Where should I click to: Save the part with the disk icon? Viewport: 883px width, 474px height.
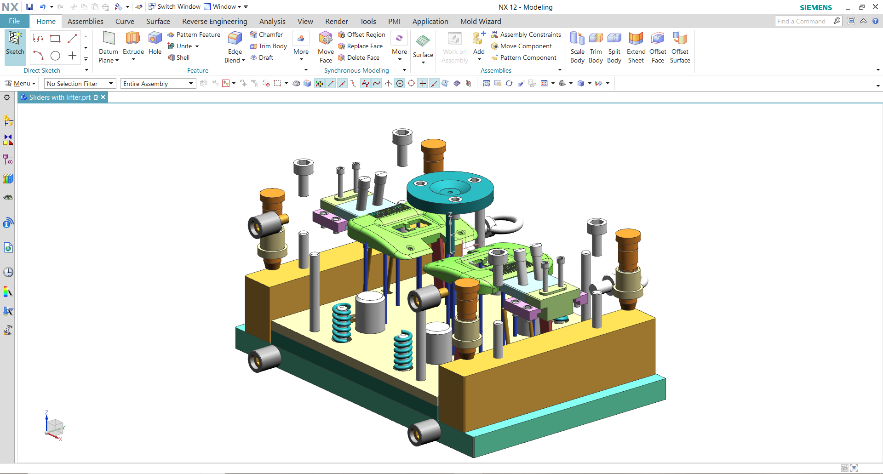coord(29,7)
